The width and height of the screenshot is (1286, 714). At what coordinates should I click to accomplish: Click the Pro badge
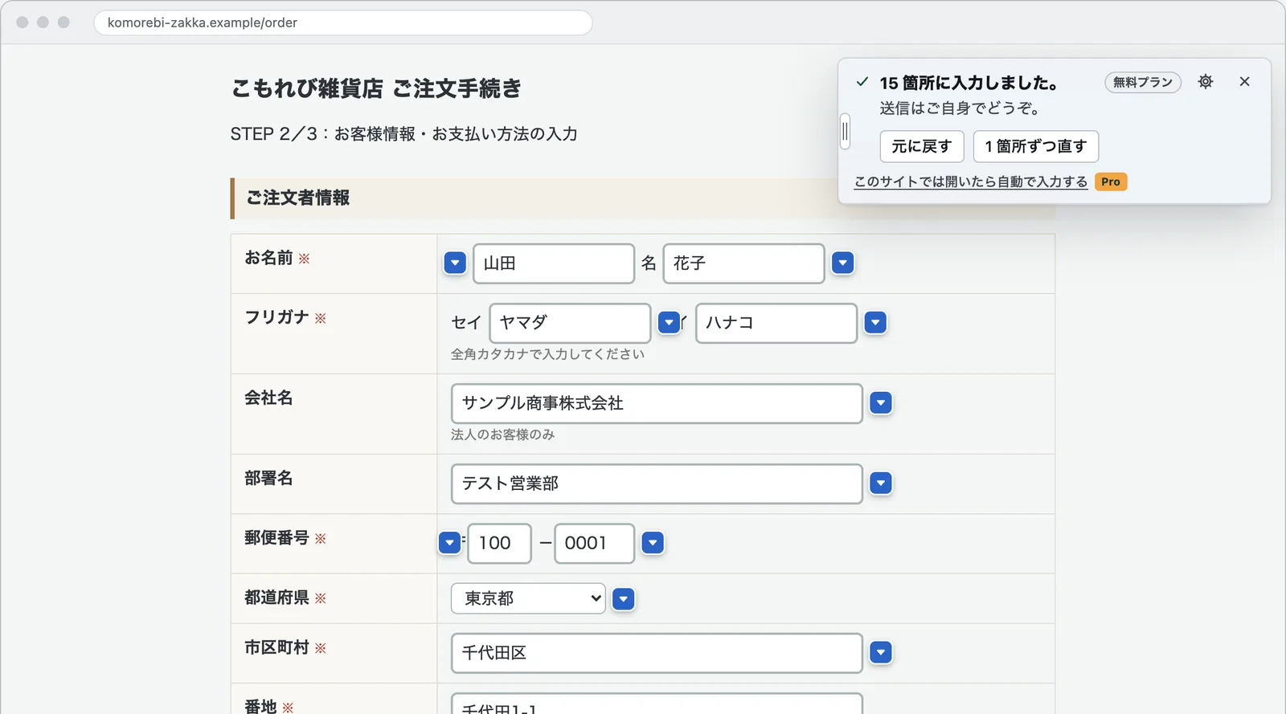click(x=1111, y=182)
